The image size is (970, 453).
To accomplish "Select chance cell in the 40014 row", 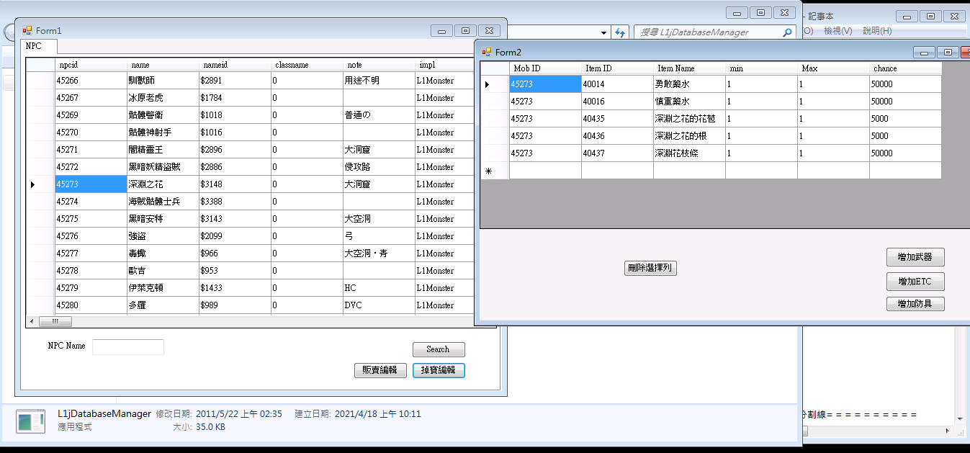I will (x=905, y=84).
